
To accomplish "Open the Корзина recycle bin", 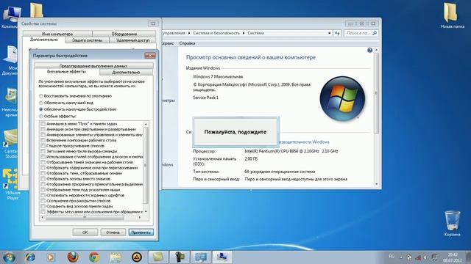I will pos(452,223).
